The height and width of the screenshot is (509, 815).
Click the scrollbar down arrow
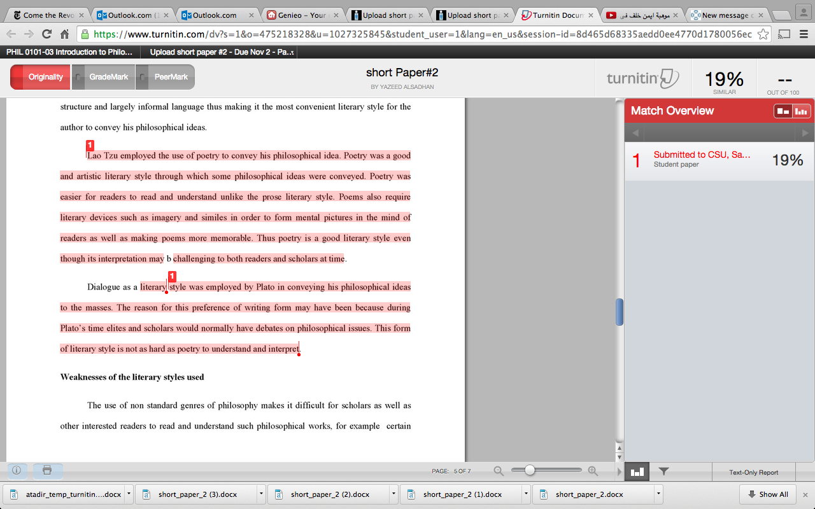[620, 457]
